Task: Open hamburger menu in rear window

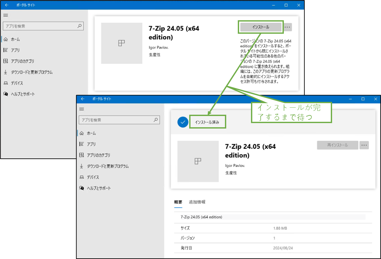Action: point(5,15)
